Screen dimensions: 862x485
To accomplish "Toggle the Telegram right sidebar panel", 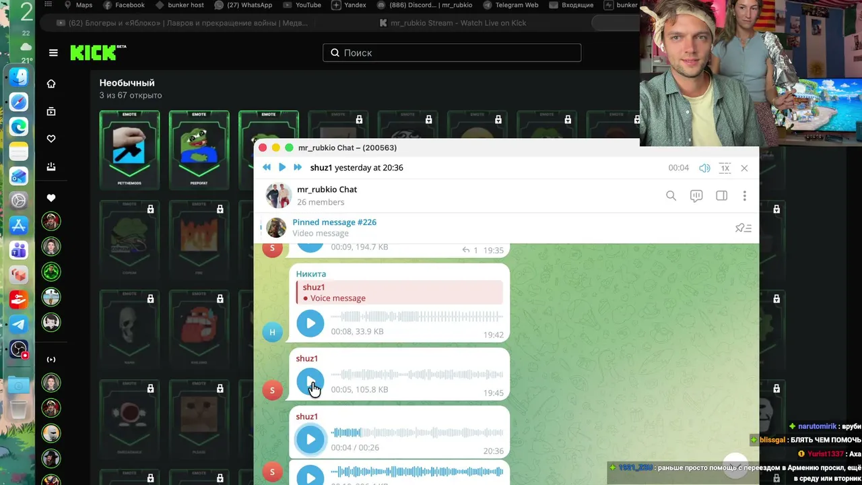I will click(x=721, y=196).
